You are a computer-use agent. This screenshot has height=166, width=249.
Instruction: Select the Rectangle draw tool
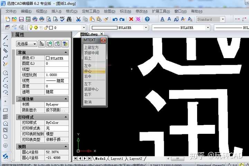pyautogui.click(x=6, y=110)
